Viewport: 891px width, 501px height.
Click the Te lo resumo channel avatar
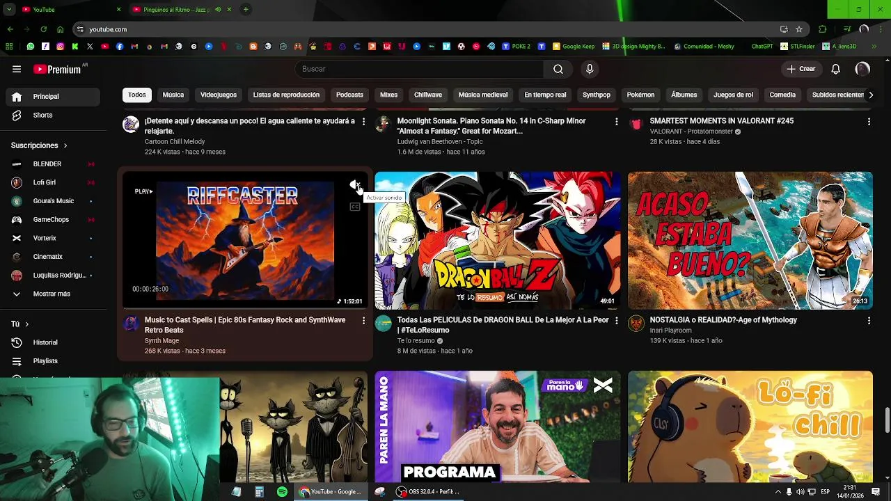coord(384,324)
